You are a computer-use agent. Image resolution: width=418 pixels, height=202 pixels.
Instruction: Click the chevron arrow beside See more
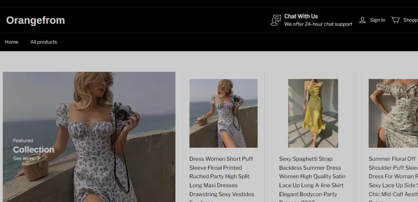[x=38, y=158]
